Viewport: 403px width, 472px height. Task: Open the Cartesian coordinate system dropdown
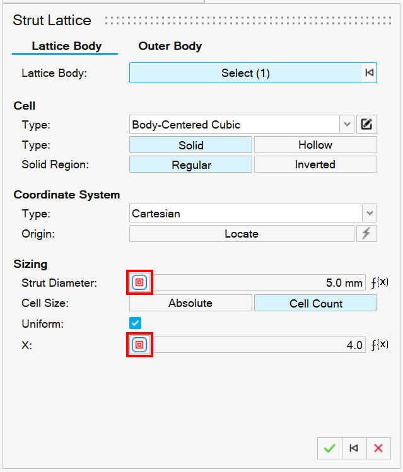click(370, 214)
